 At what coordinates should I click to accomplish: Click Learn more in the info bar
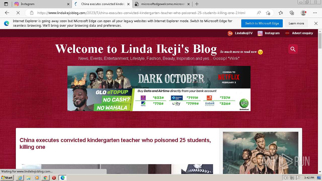tap(296, 23)
